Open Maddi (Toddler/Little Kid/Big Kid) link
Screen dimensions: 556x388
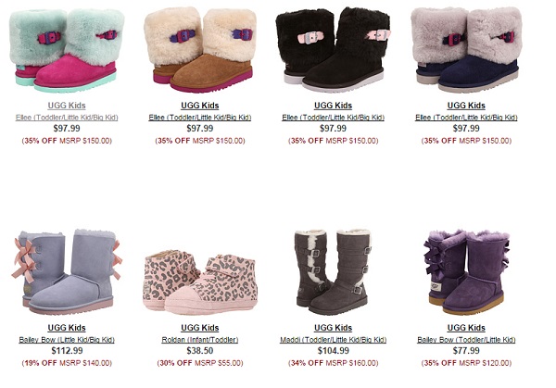point(333,340)
